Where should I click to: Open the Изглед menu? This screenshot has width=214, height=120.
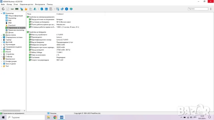pos(9,4)
